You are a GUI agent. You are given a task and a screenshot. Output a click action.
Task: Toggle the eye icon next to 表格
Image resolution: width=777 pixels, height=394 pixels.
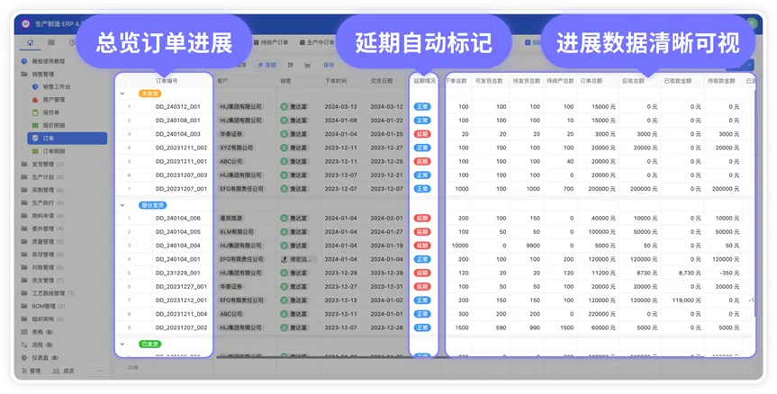pos(49,332)
